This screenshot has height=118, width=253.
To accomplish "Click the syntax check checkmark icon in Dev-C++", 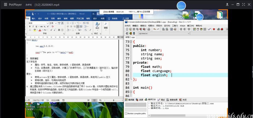I will (209, 29).
